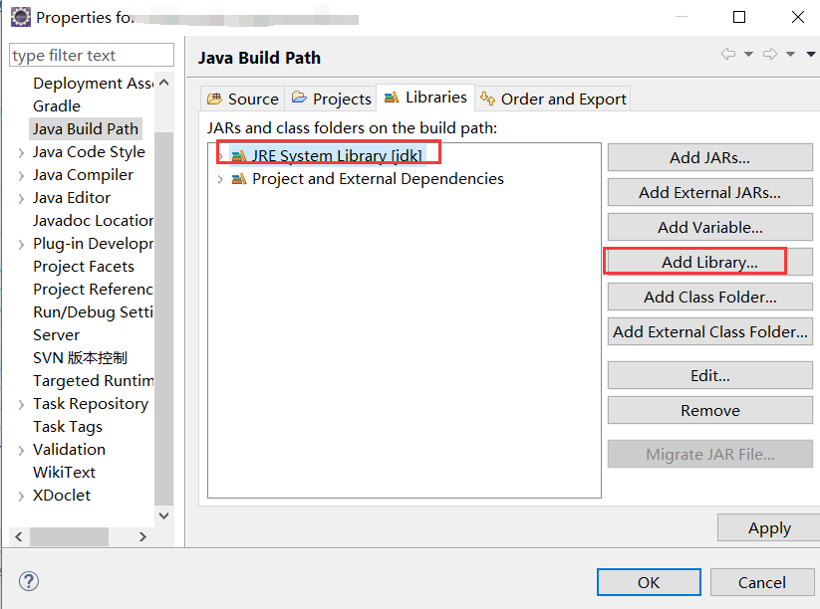Expand the XDoclet category
The image size is (820, 609).
coord(21,496)
